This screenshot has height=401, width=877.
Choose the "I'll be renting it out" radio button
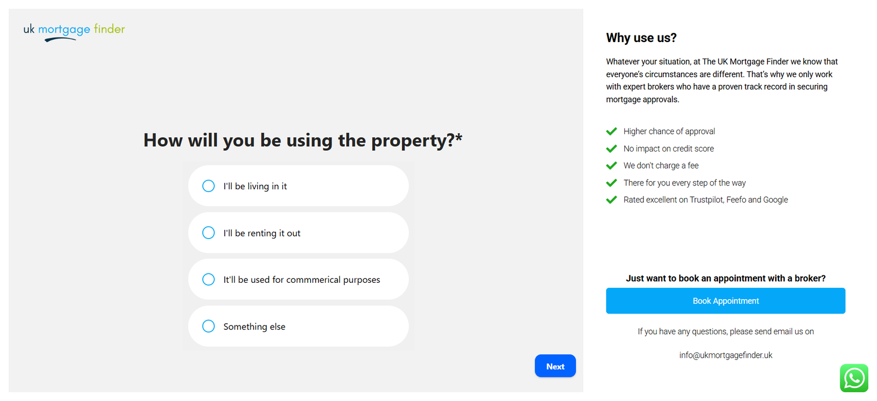pyautogui.click(x=208, y=233)
